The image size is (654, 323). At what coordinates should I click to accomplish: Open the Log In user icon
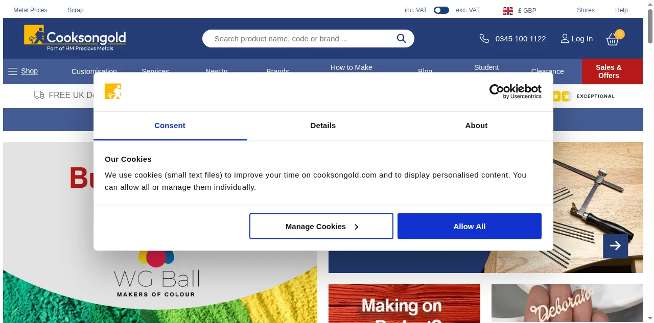565,38
